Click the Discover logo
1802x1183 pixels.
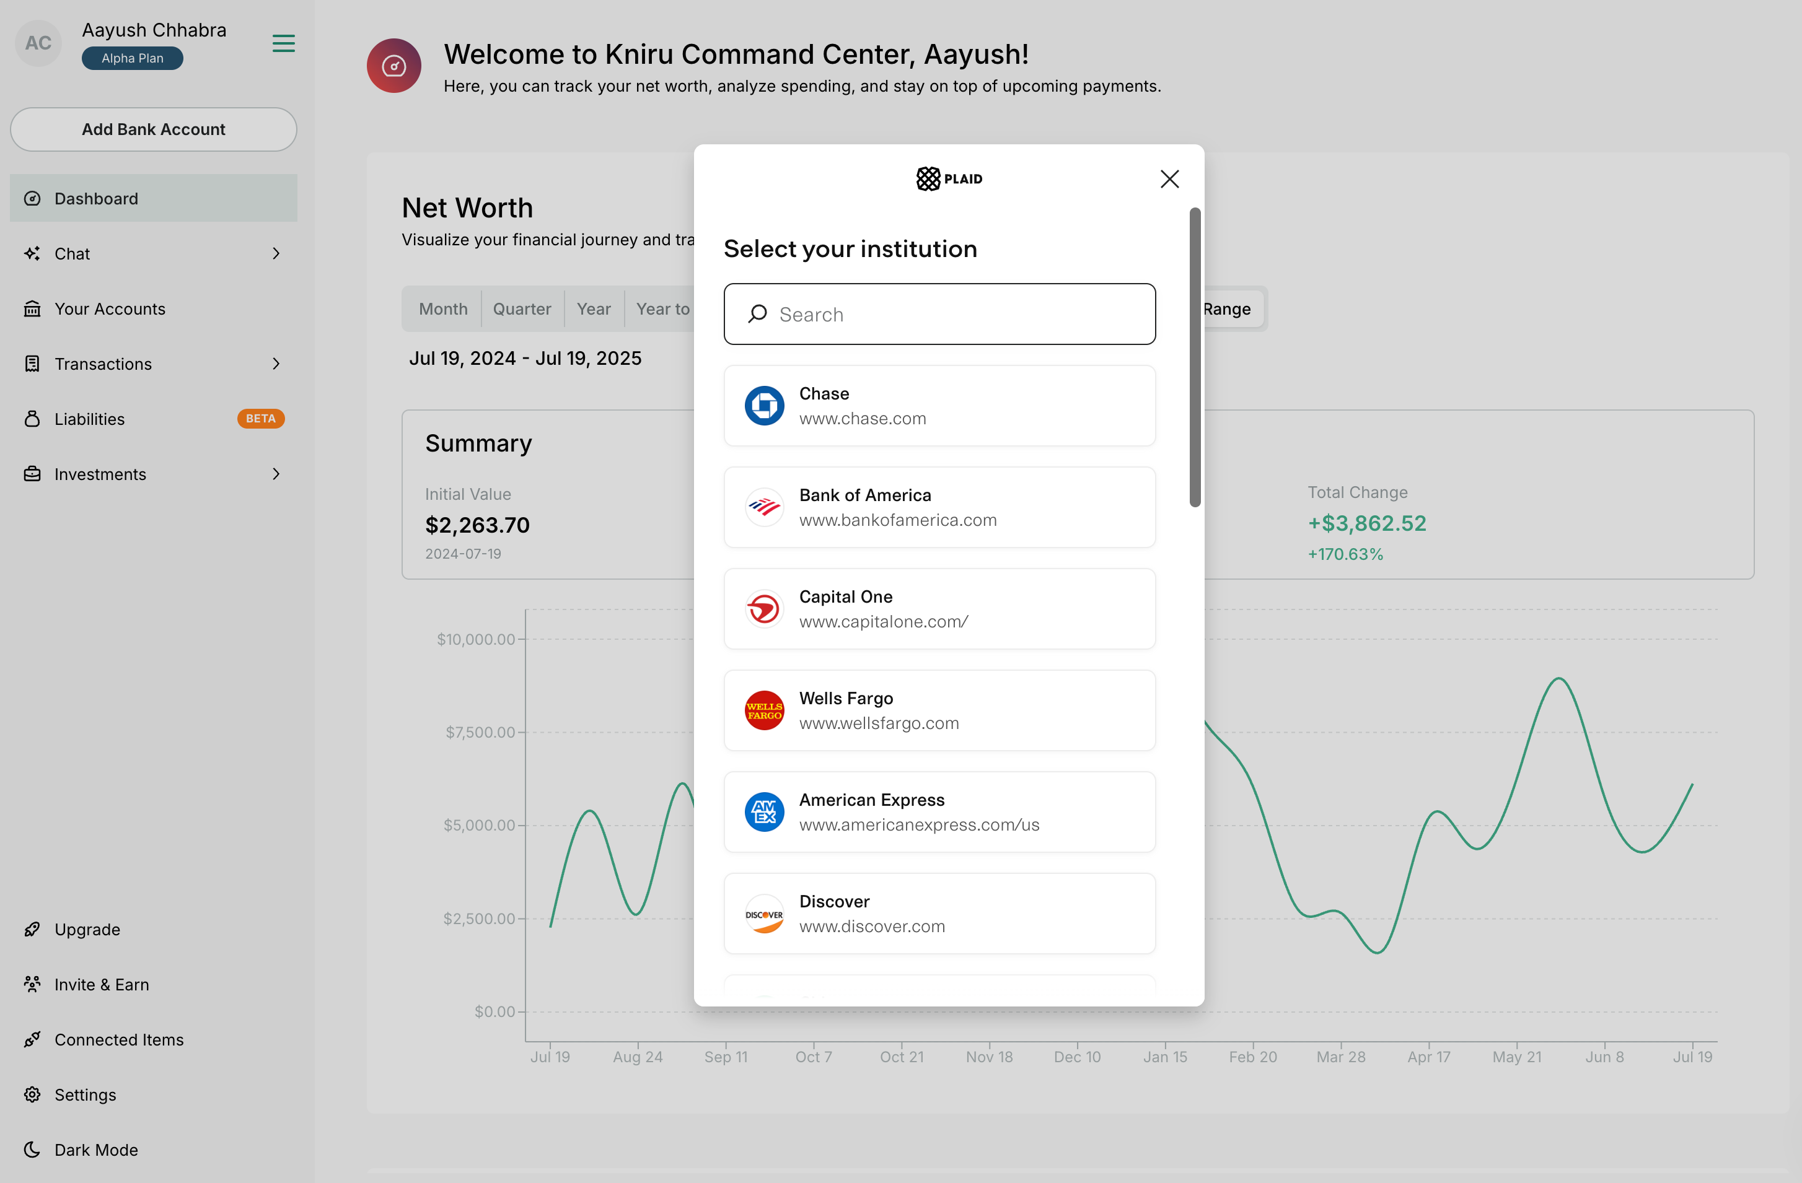(x=764, y=914)
